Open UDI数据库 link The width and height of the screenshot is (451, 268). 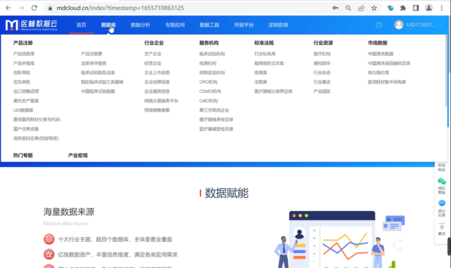(x=23, y=110)
